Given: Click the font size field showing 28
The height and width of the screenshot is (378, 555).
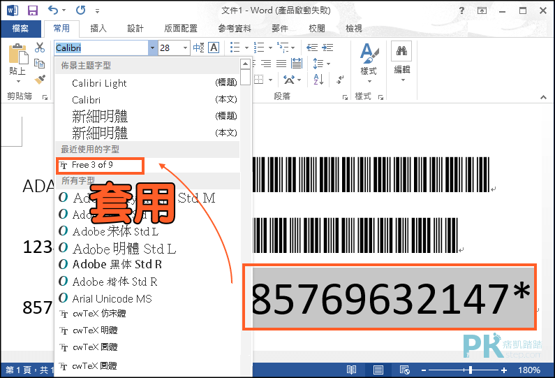Looking at the screenshot, I should click(170, 48).
